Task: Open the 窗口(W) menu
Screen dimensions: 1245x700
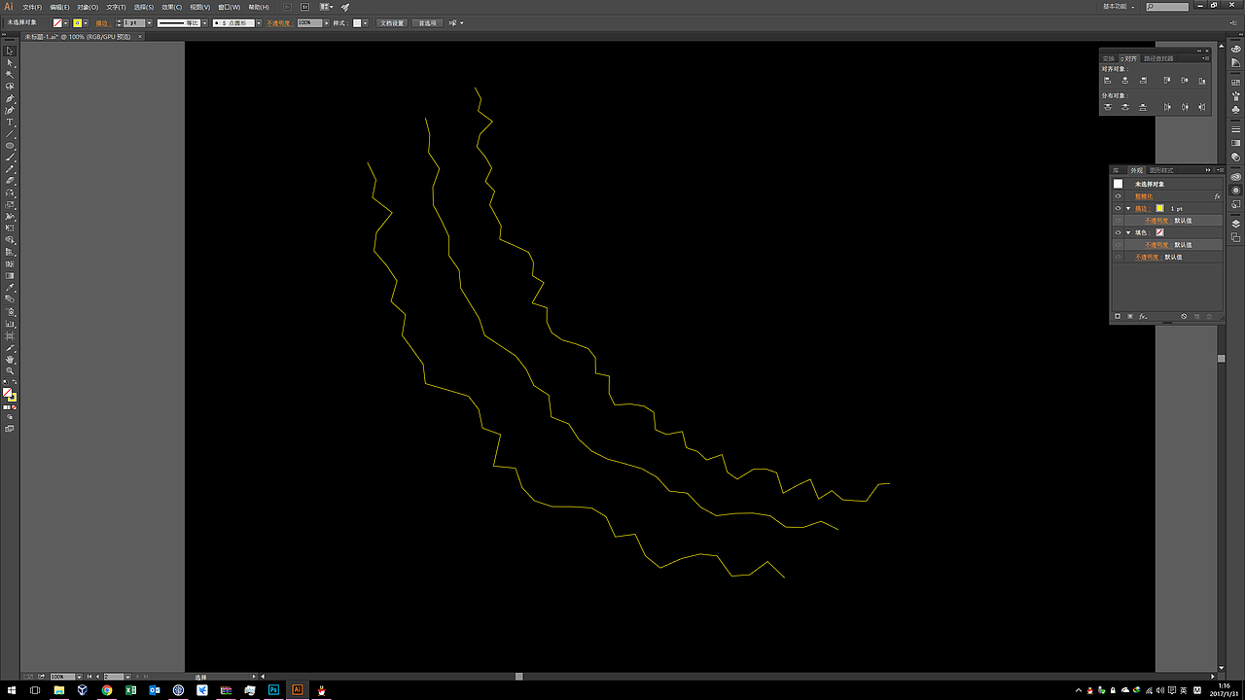Action: pos(229,7)
